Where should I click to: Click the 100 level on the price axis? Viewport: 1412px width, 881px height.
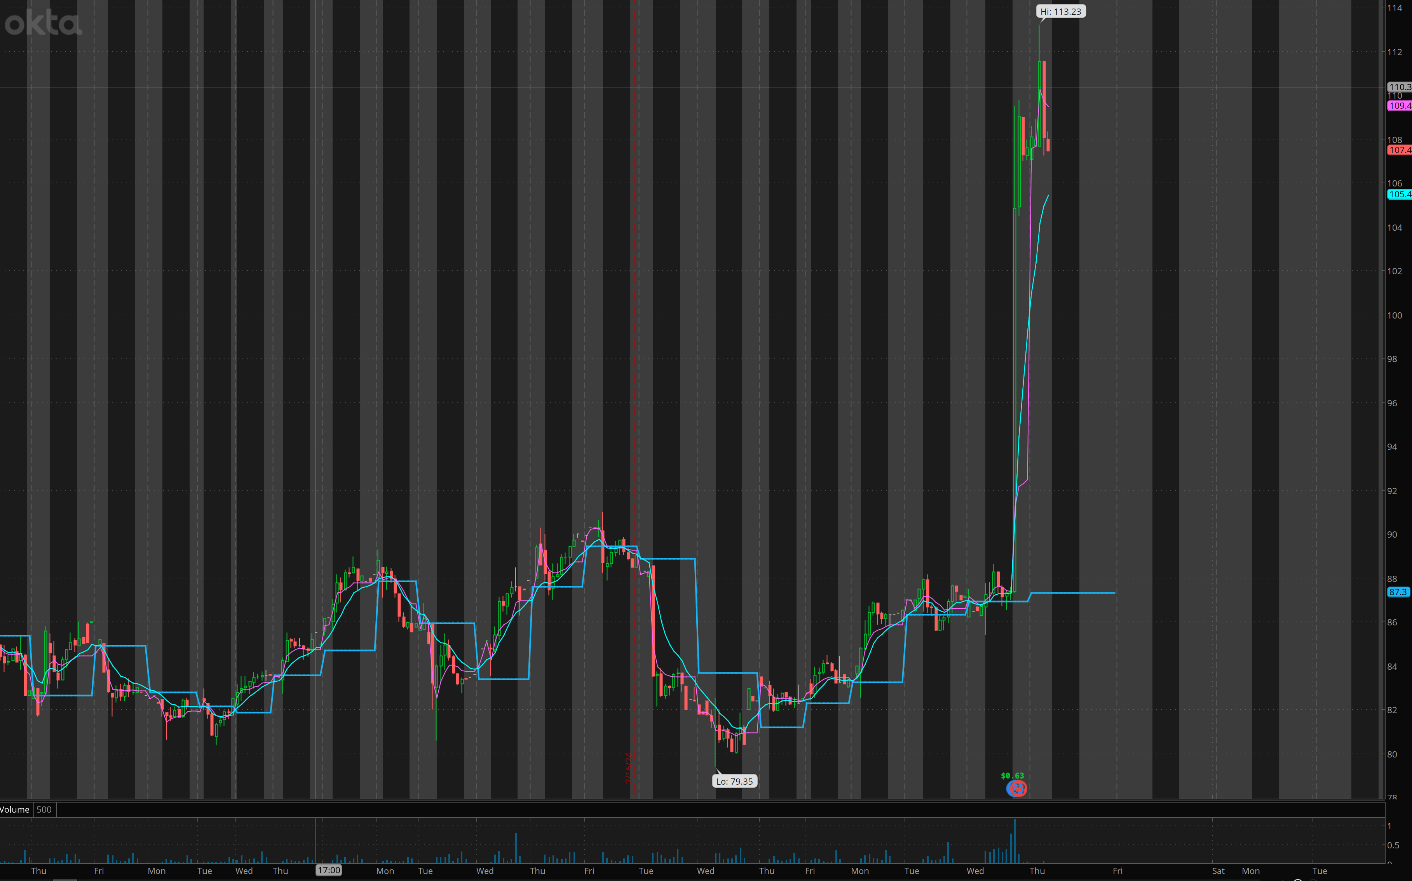point(1394,315)
